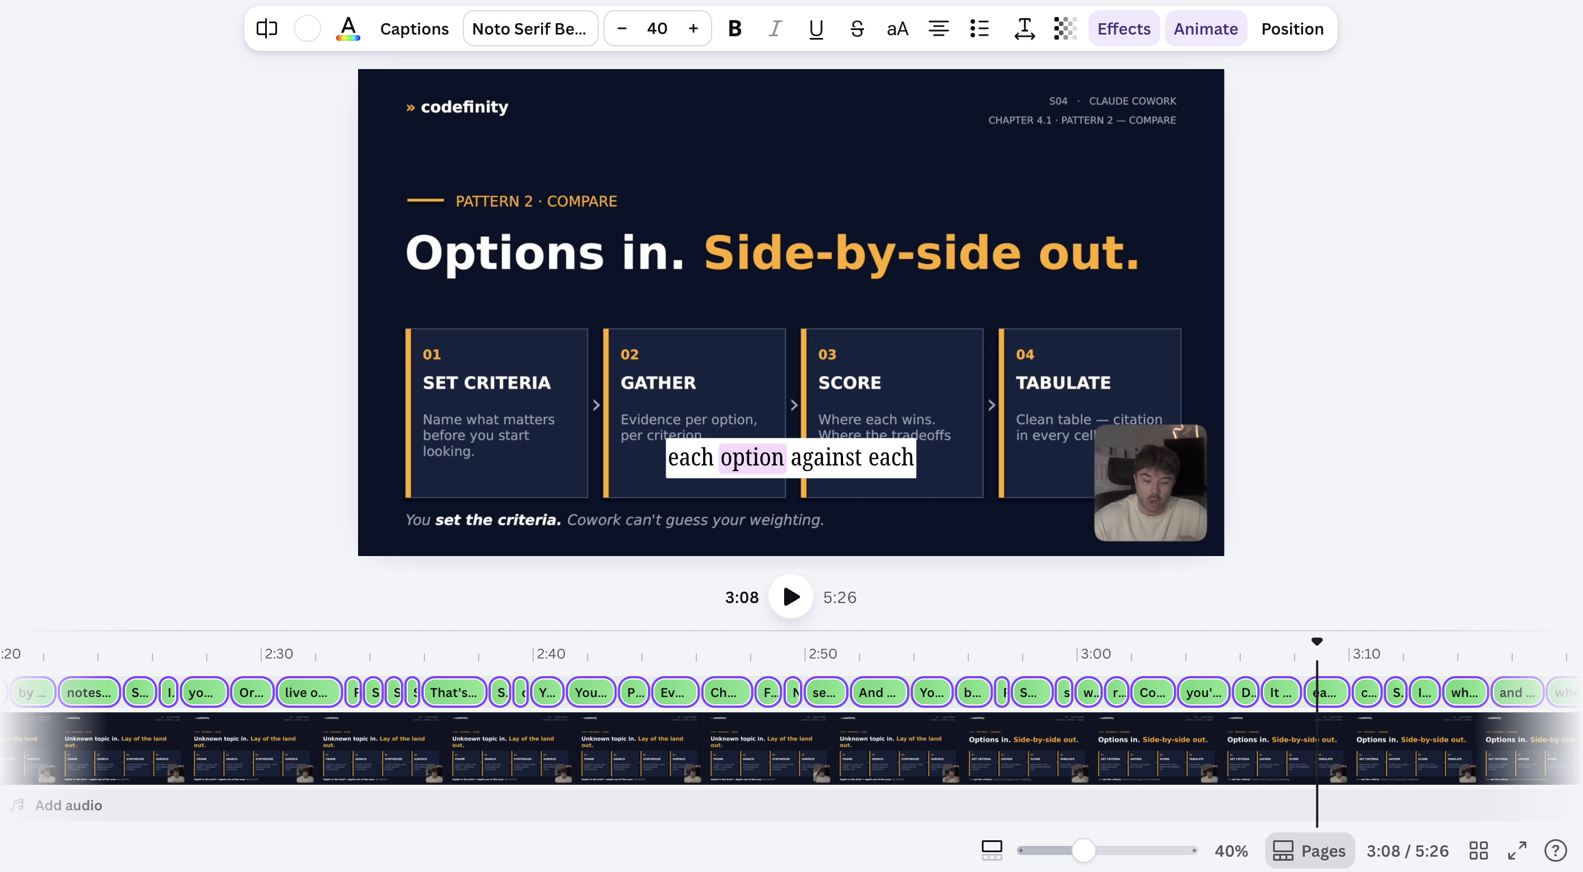Toggle italic formatting
Viewport: 1583px width, 872px height.
775,28
